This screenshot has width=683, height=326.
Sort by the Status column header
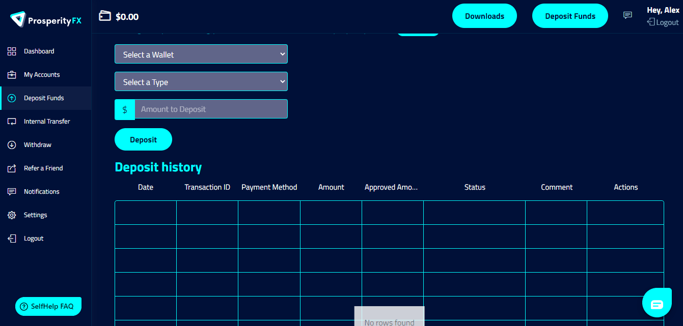click(474, 187)
